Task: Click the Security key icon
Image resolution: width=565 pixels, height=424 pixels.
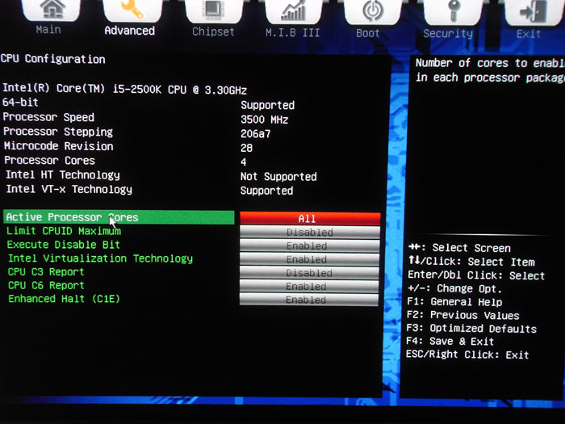Action: click(x=453, y=11)
